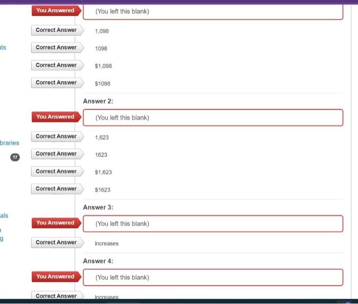Image resolution: width=358 pixels, height=304 pixels.
Task: Select the correct answer text '$1098'
Action: 102,83
